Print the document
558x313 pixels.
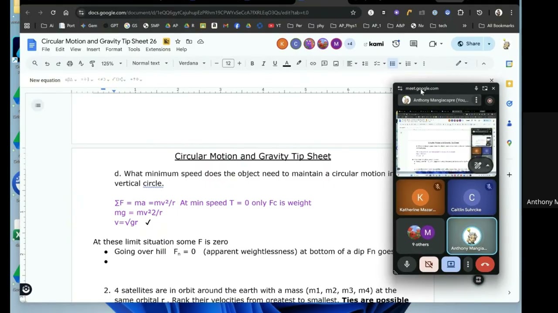point(70,63)
